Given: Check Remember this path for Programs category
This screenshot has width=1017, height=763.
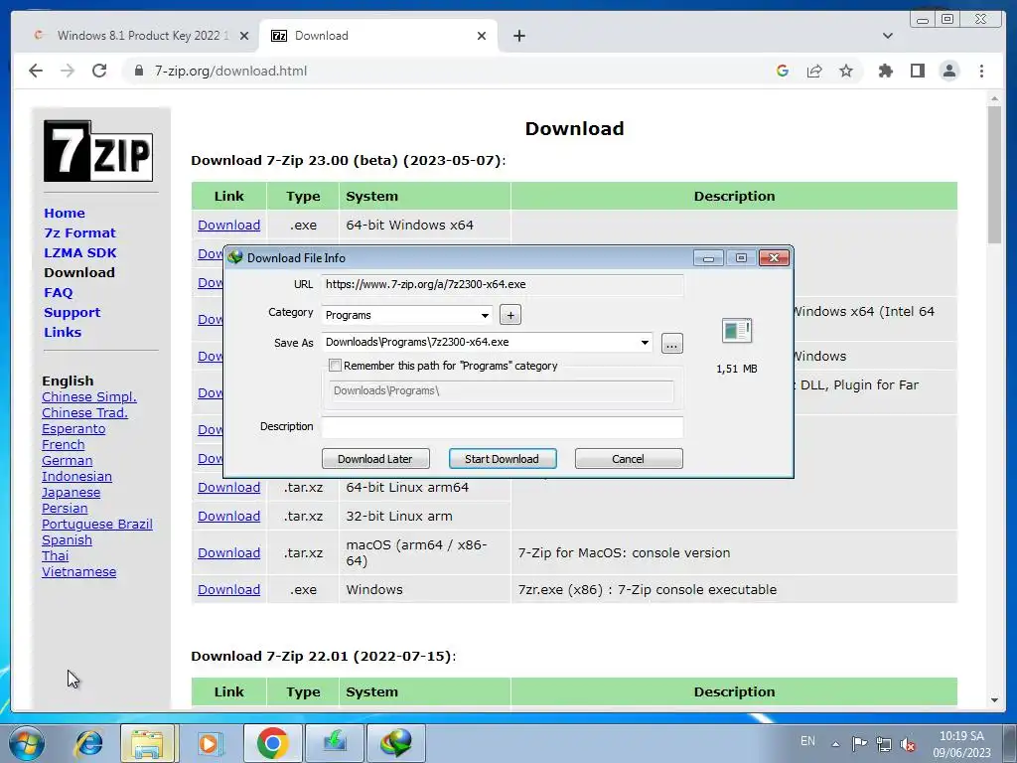Looking at the screenshot, I should click(336, 366).
